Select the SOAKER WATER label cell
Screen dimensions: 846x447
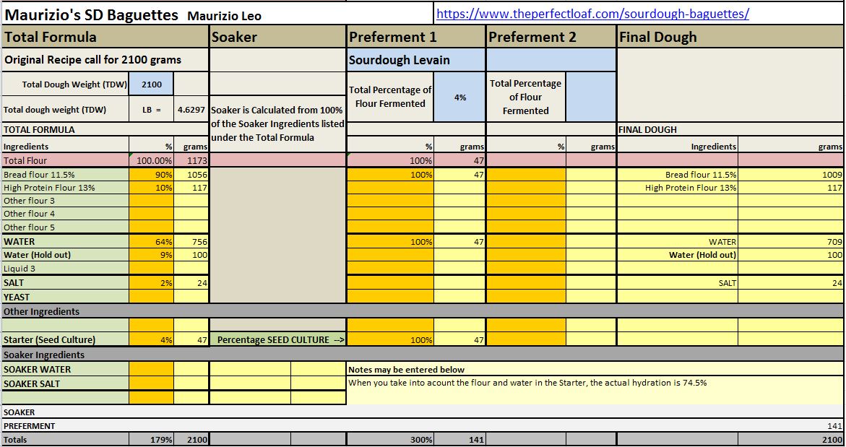click(x=65, y=370)
